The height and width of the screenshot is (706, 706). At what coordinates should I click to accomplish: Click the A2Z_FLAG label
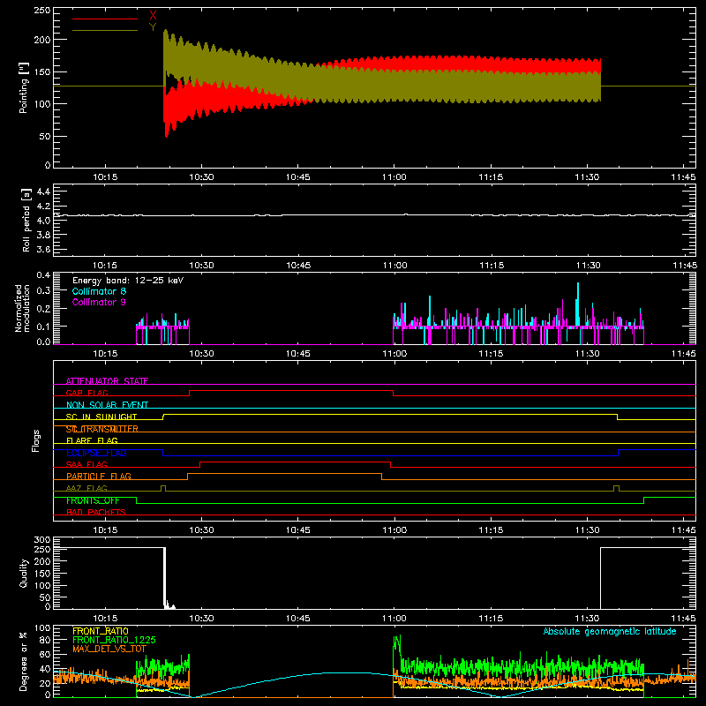(x=86, y=488)
